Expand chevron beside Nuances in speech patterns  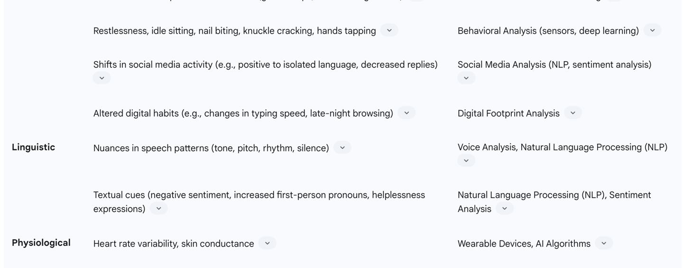click(342, 148)
